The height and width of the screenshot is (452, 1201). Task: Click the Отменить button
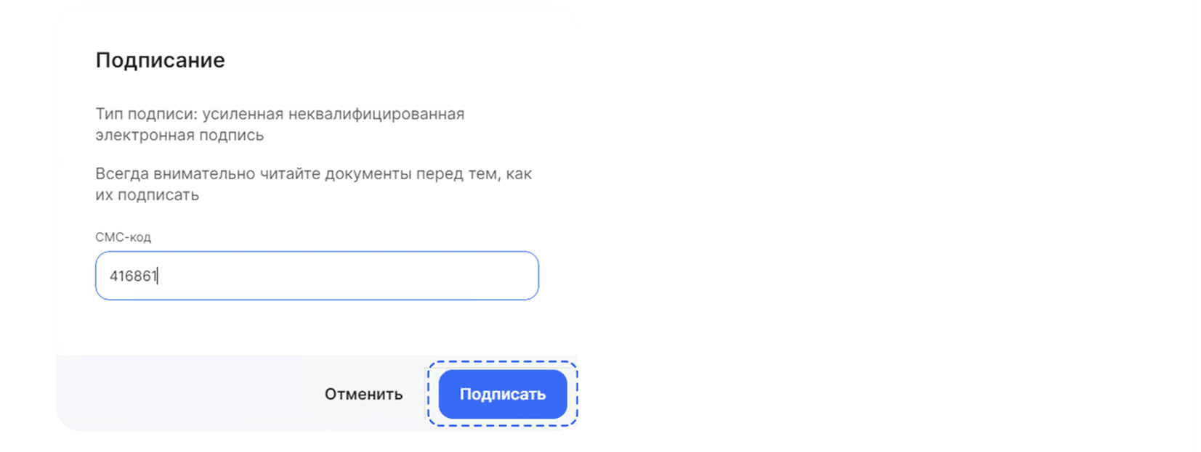click(363, 394)
